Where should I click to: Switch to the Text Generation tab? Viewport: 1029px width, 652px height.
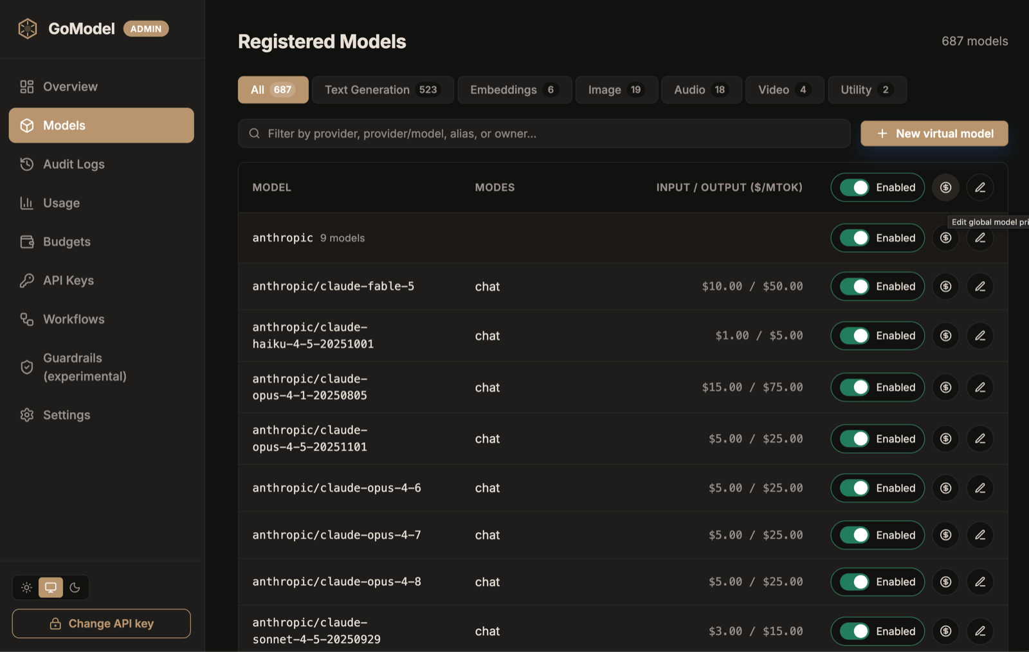(383, 90)
